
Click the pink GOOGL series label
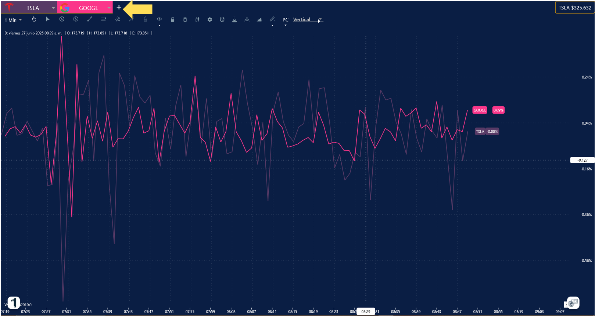tap(480, 110)
